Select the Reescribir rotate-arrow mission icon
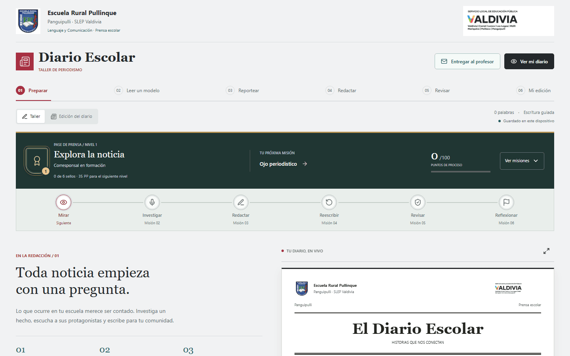The height and width of the screenshot is (356, 570). click(329, 203)
